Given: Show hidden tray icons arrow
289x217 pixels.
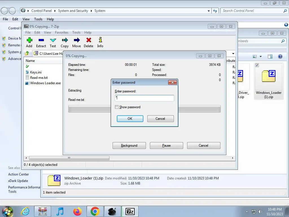Looking at the screenshot, I should [x=247, y=212].
